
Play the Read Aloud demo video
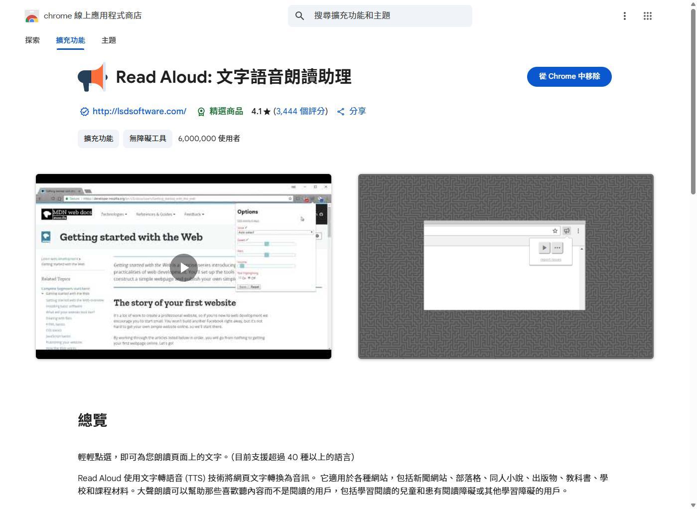pyautogui.click(x=183, y=267)
